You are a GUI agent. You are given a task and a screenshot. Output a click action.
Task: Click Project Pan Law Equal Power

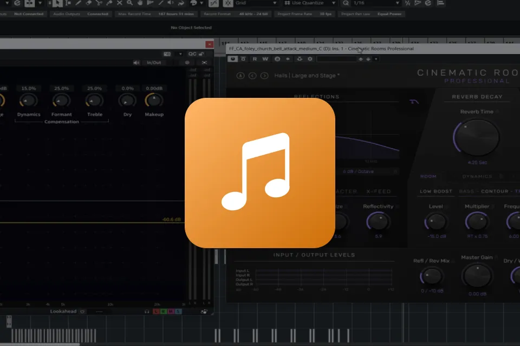tap(371, 14)
